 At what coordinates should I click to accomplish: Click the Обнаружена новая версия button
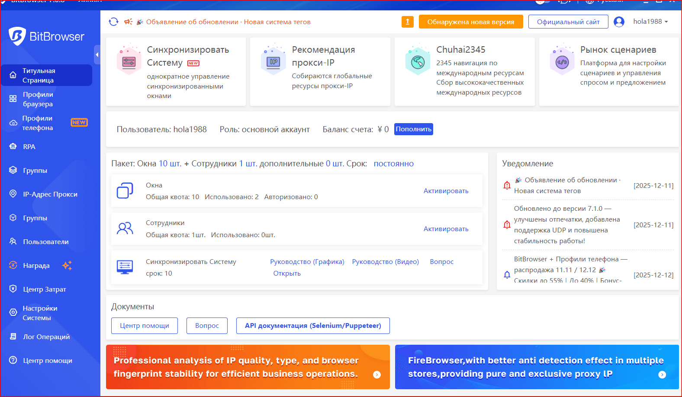[470, 22]
